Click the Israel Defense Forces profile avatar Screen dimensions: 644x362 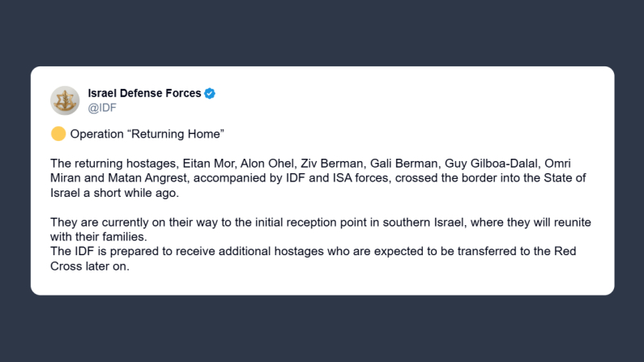(65, 100)
